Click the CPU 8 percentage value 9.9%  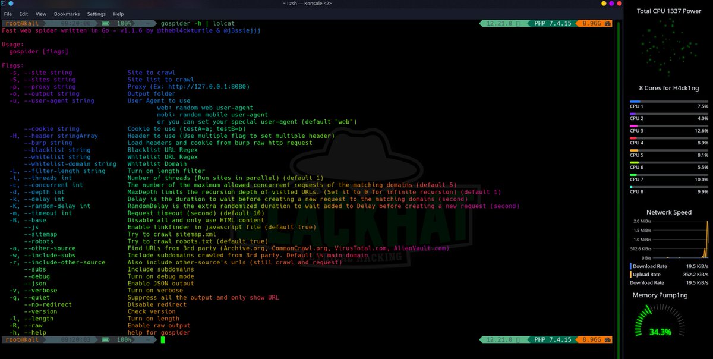pyautogui.click(x=702, y=192)
